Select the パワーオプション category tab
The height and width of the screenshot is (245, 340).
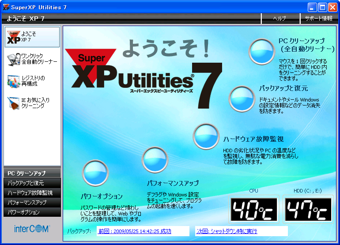tap(32, 212)
